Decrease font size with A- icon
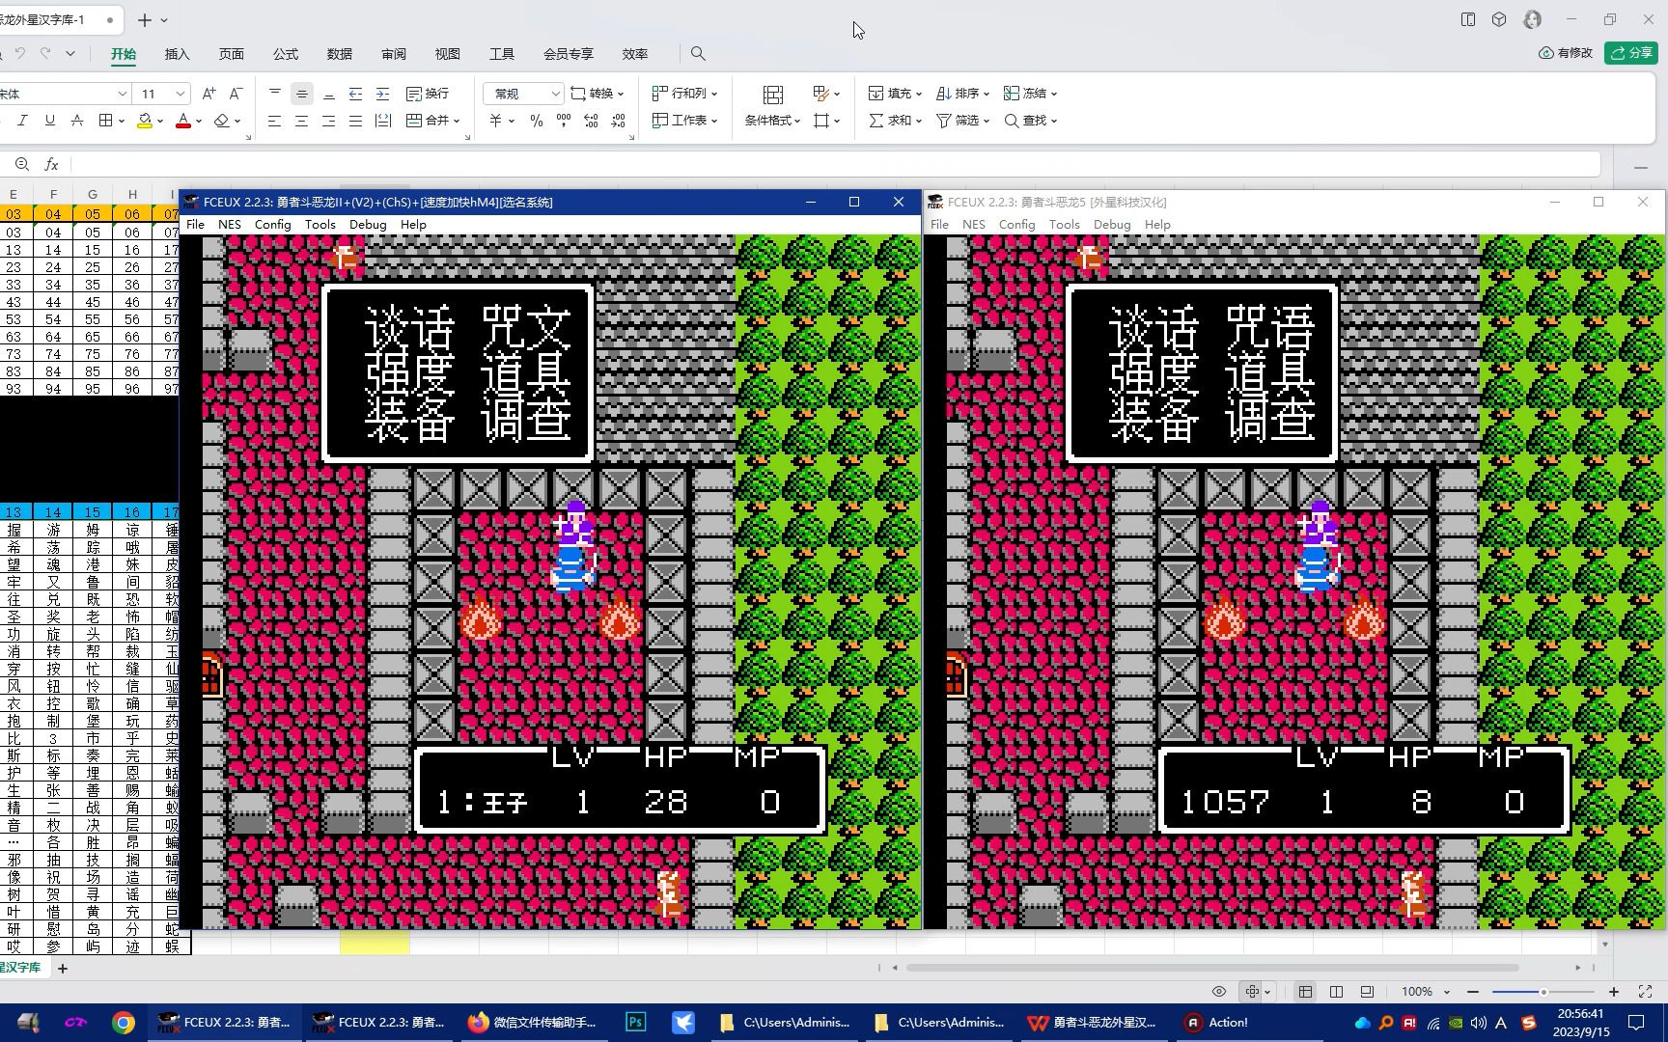1668x1042 pixels. 236,94
